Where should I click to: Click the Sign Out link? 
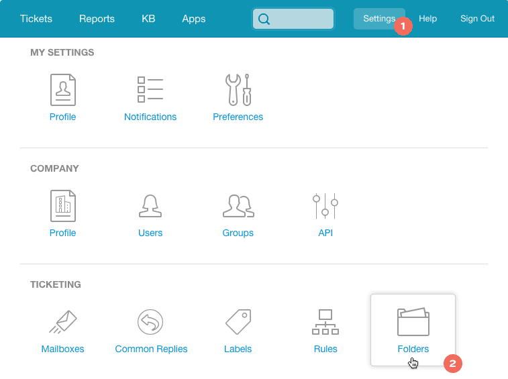point(477,19)
